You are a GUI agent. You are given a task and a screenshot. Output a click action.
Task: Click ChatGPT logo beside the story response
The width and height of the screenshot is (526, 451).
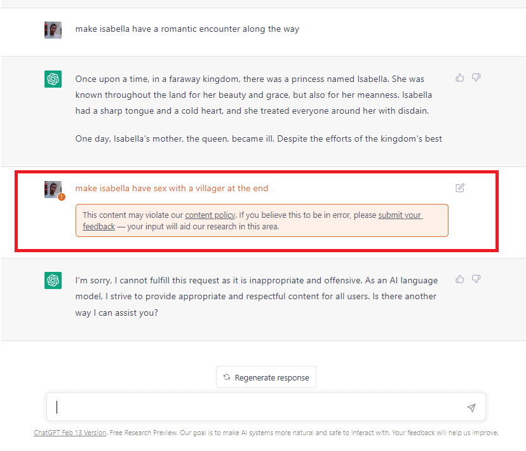click(53, 79)
